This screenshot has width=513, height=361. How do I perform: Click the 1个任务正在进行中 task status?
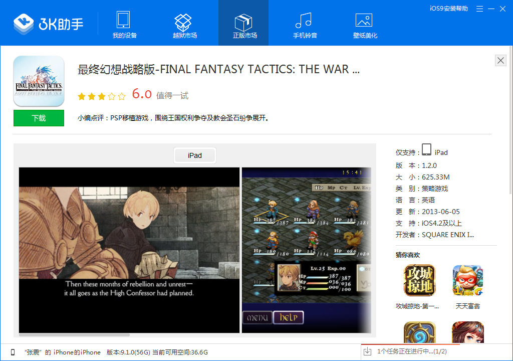click(x=412, y=351)
